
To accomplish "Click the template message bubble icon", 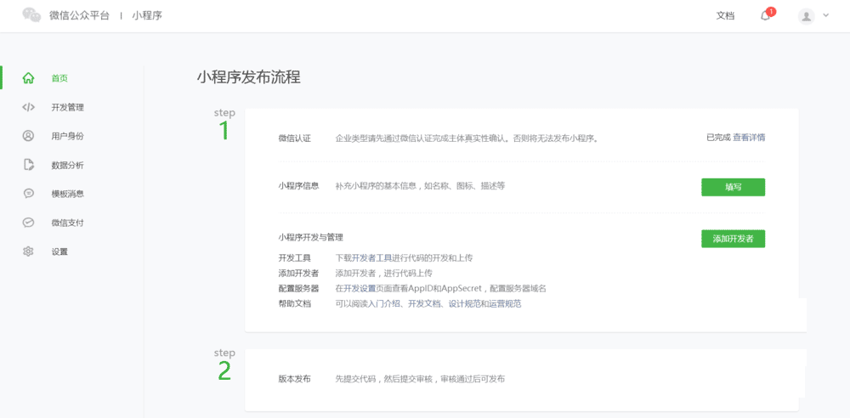I will tap(29, 194).
